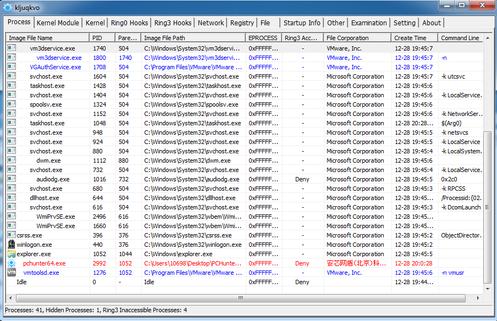
Task: Open the Ring0 Hooks tab
Action: click(x=129, y=23)
